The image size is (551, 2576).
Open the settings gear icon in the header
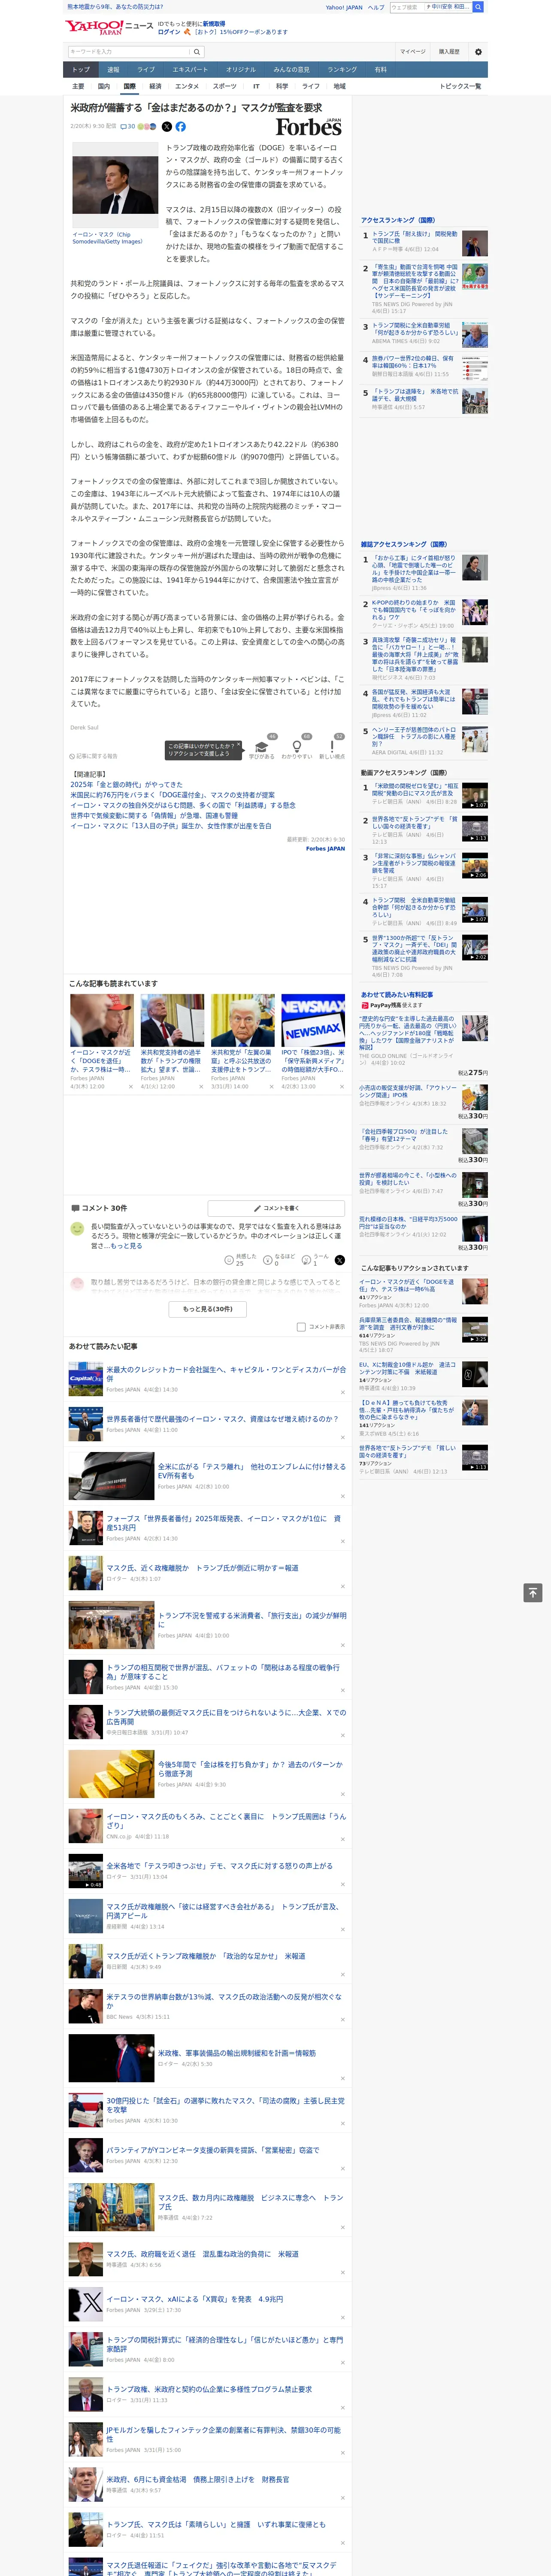point(478,52)
